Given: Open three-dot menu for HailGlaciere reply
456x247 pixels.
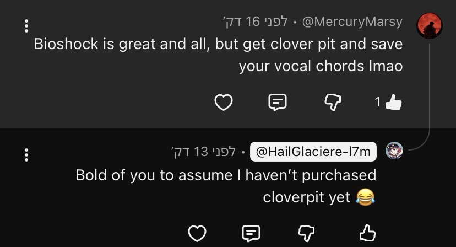Looking at the screenshot, I should click(x=26, y=155).
